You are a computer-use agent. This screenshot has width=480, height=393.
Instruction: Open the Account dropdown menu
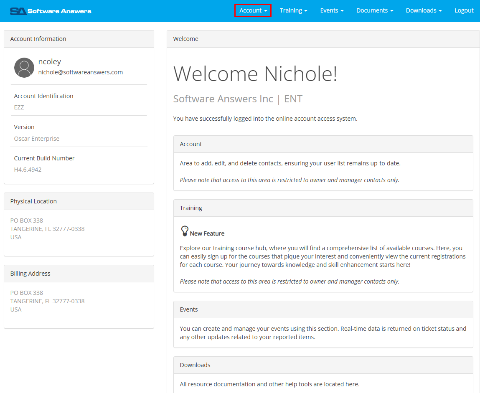tap(253, 10)
